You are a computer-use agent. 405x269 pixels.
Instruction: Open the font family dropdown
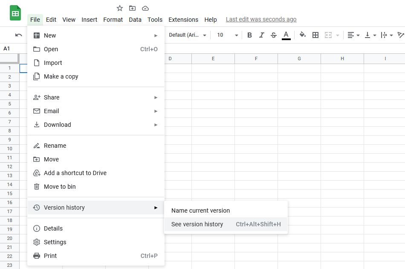(188, 35)
